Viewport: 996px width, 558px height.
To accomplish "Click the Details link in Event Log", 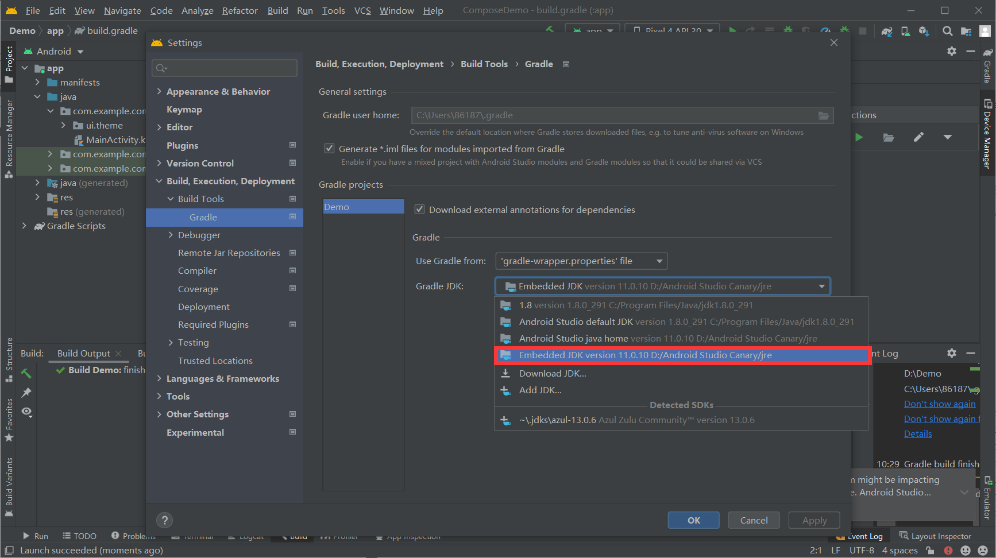I will click(x=918, y=434).
